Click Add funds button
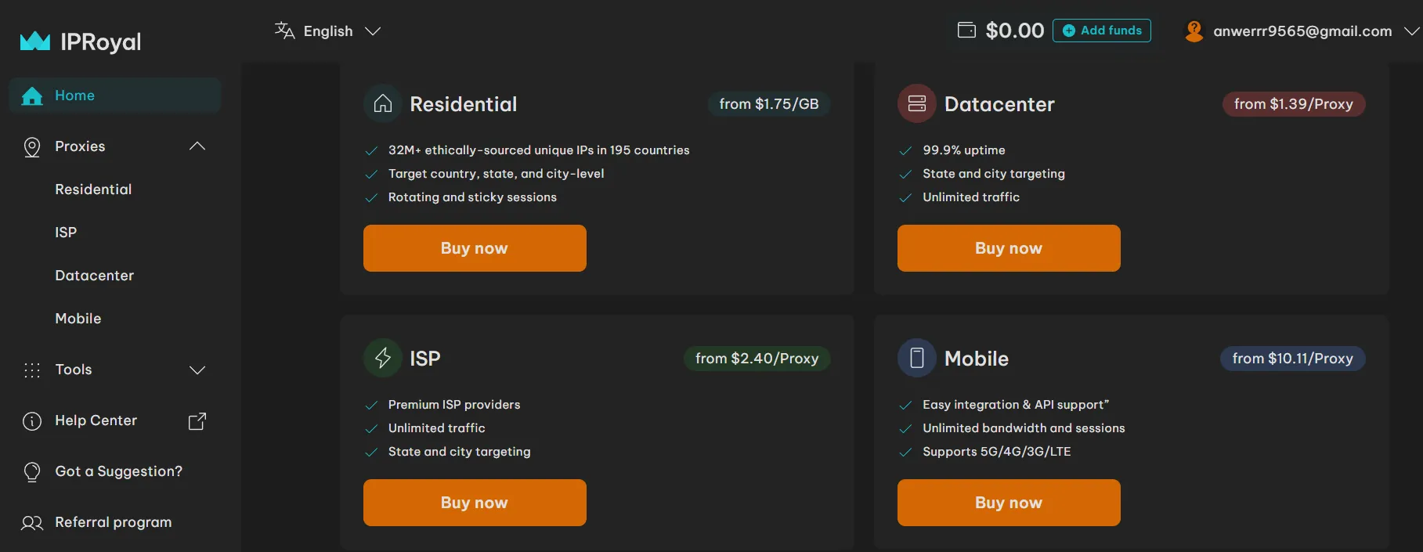 (1101, 31)
